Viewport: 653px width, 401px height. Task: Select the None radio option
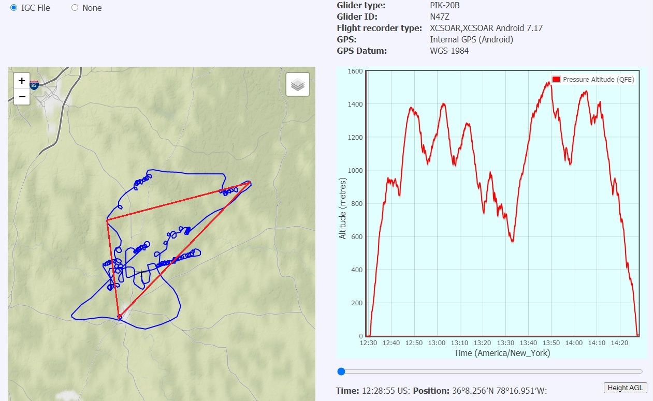click(75, 8)
